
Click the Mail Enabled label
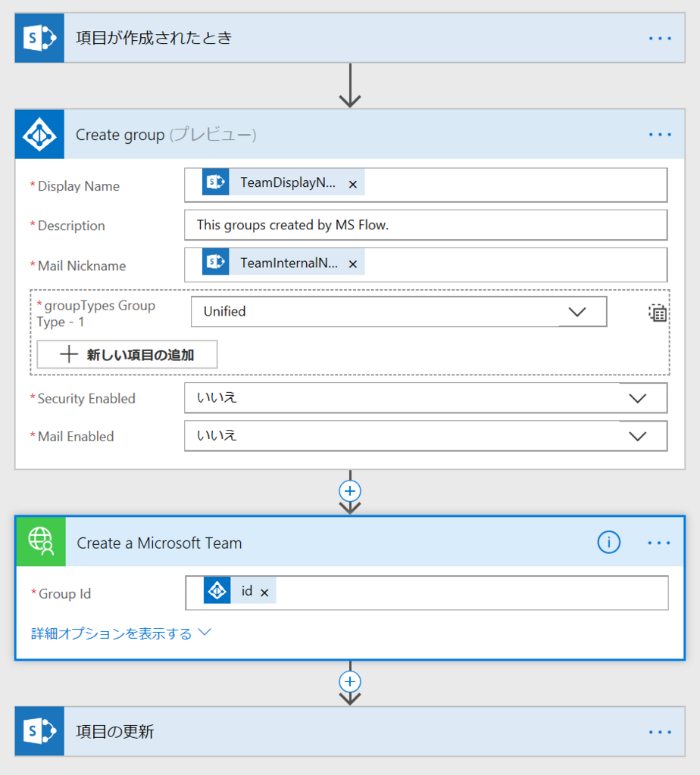(x=76, y=437)
